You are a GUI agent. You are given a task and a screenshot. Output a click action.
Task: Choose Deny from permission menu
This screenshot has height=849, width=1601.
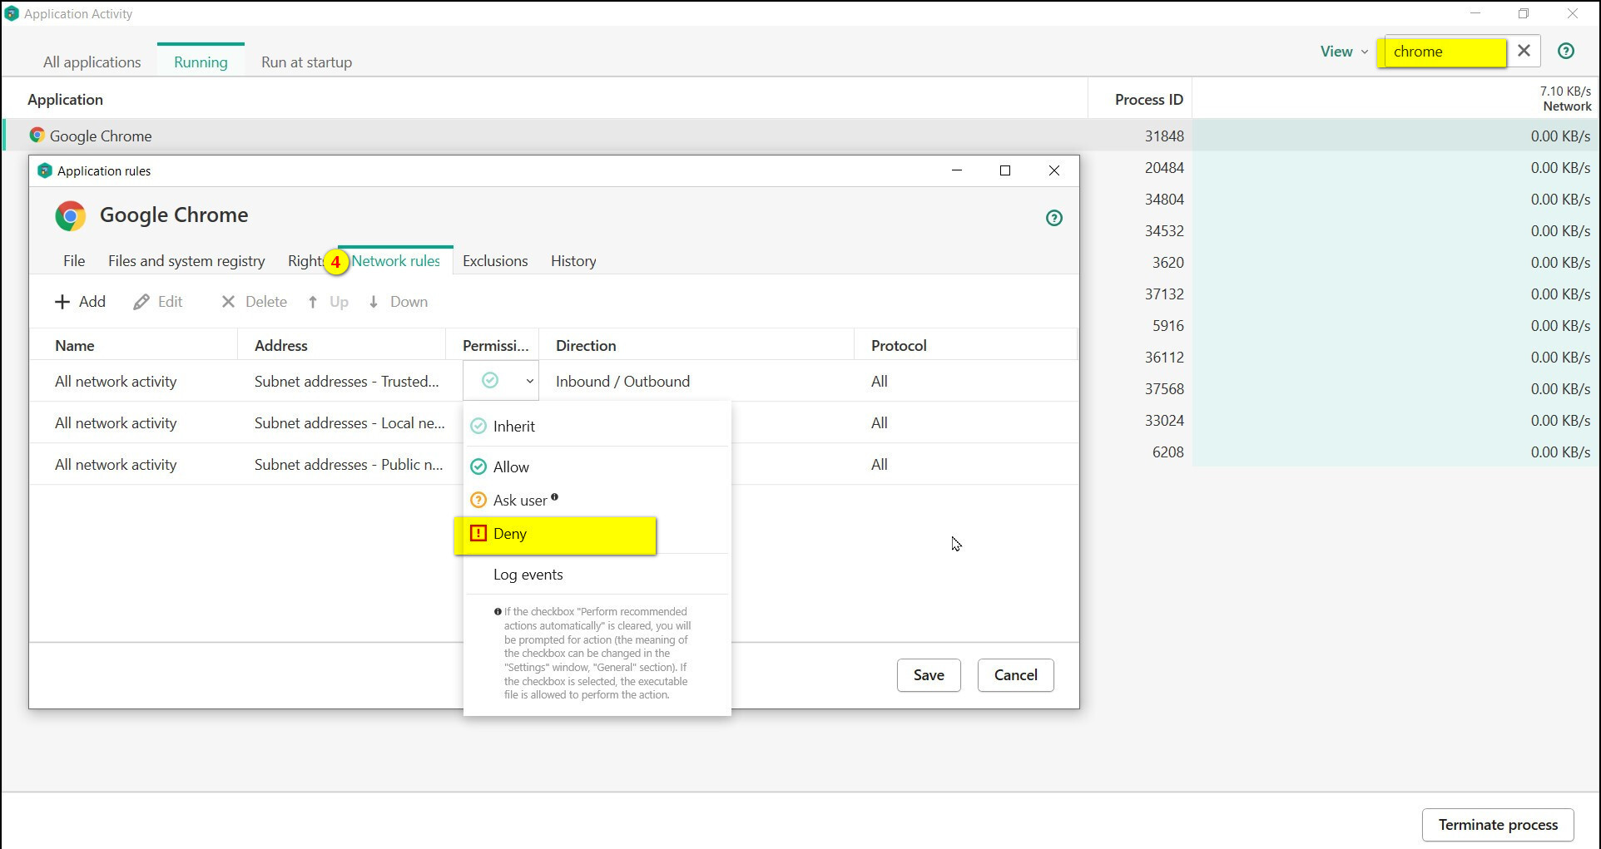[x=597, y=534]
